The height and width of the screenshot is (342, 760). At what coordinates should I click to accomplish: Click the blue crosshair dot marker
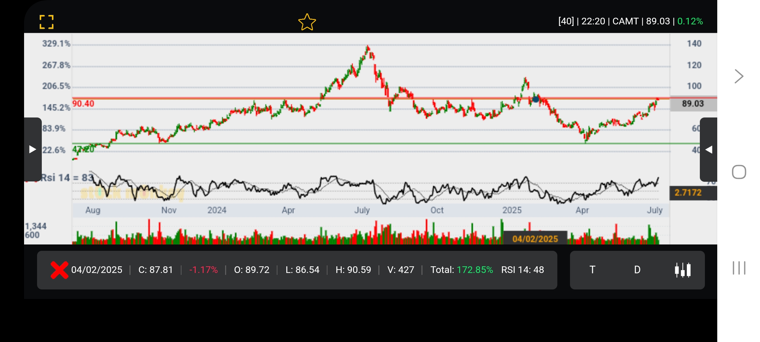point(535,99)
